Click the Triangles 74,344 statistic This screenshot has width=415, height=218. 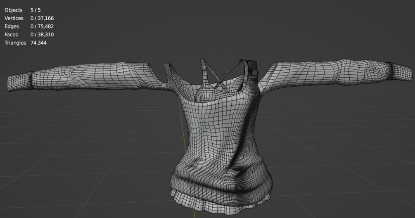click(x=26, y=43)
